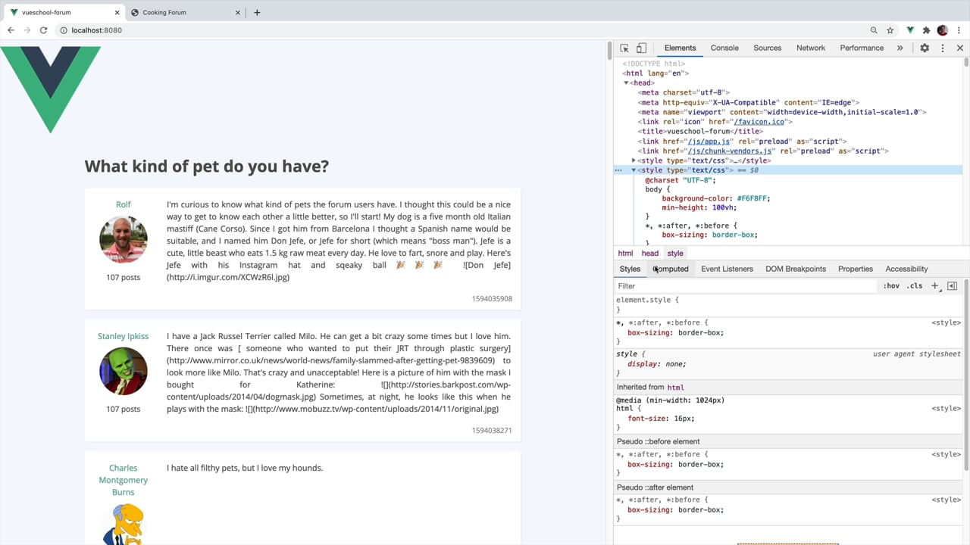Add a new style rule plus icon
The height and width of the screenshot is (545, 970).
click(x=935, y=286)
